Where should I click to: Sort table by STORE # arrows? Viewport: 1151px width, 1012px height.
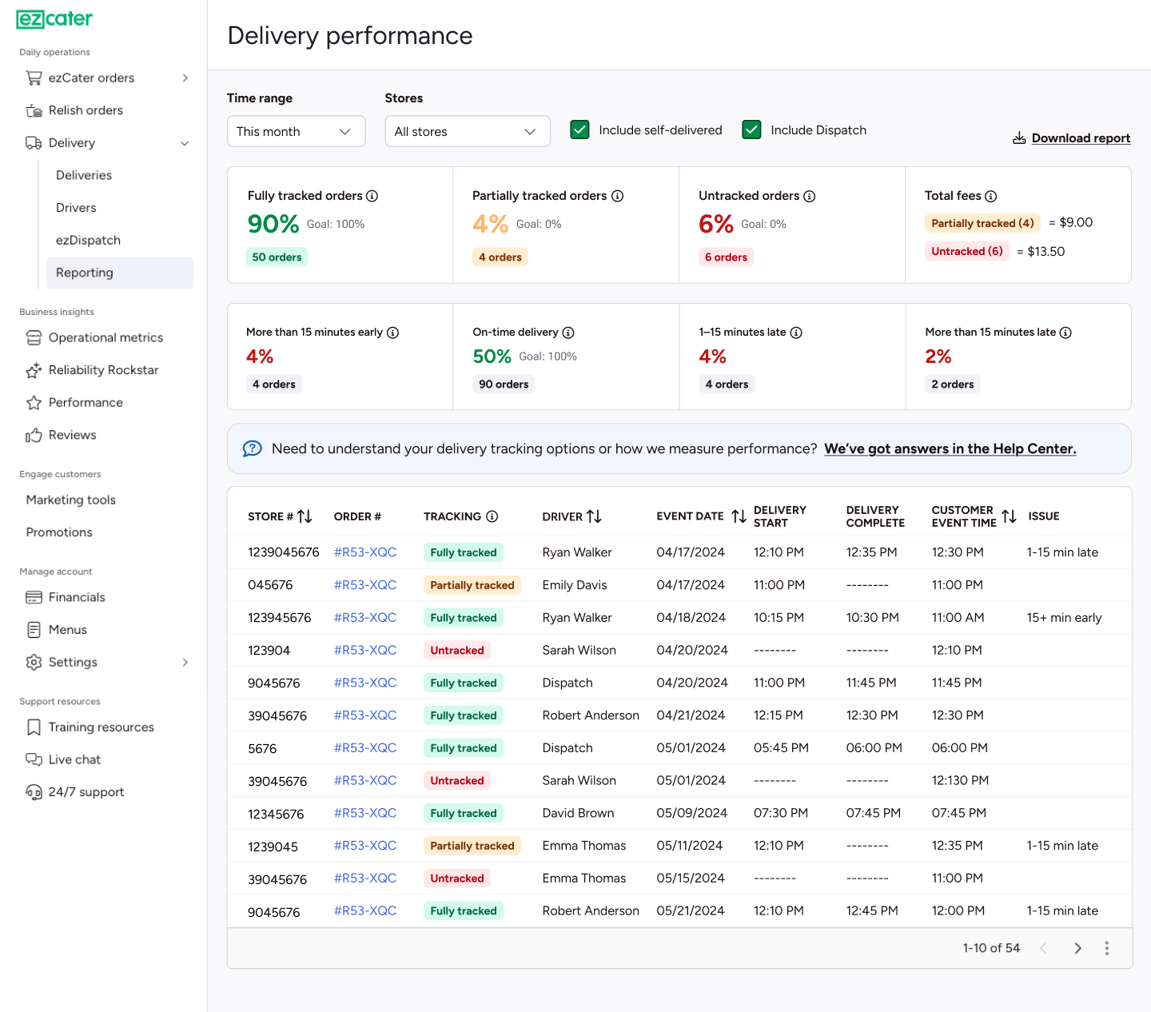(305, 516)
